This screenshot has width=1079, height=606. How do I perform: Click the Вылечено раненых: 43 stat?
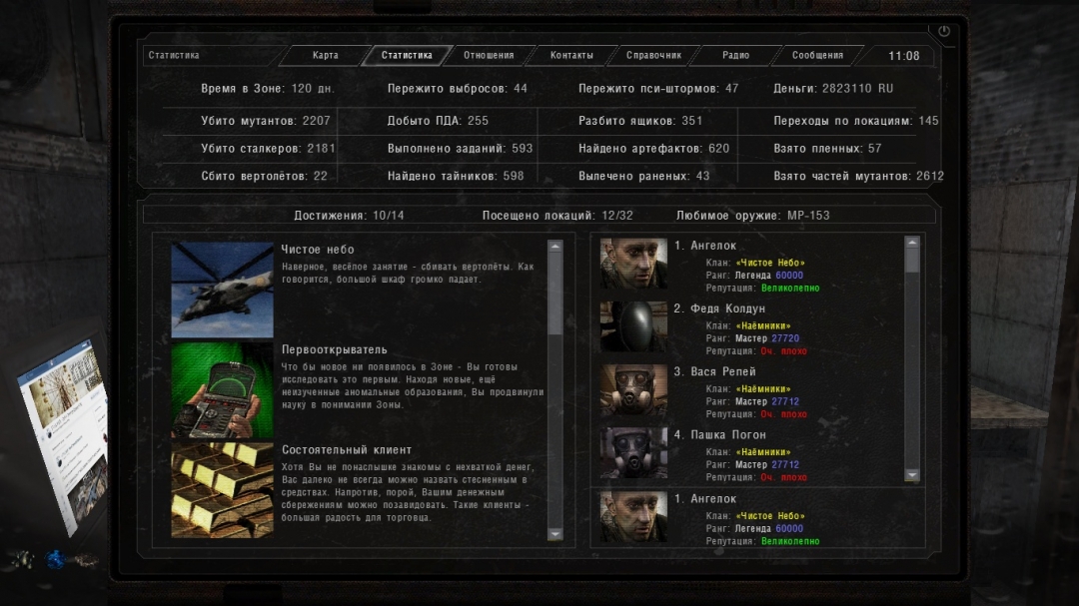click(644, 176)
